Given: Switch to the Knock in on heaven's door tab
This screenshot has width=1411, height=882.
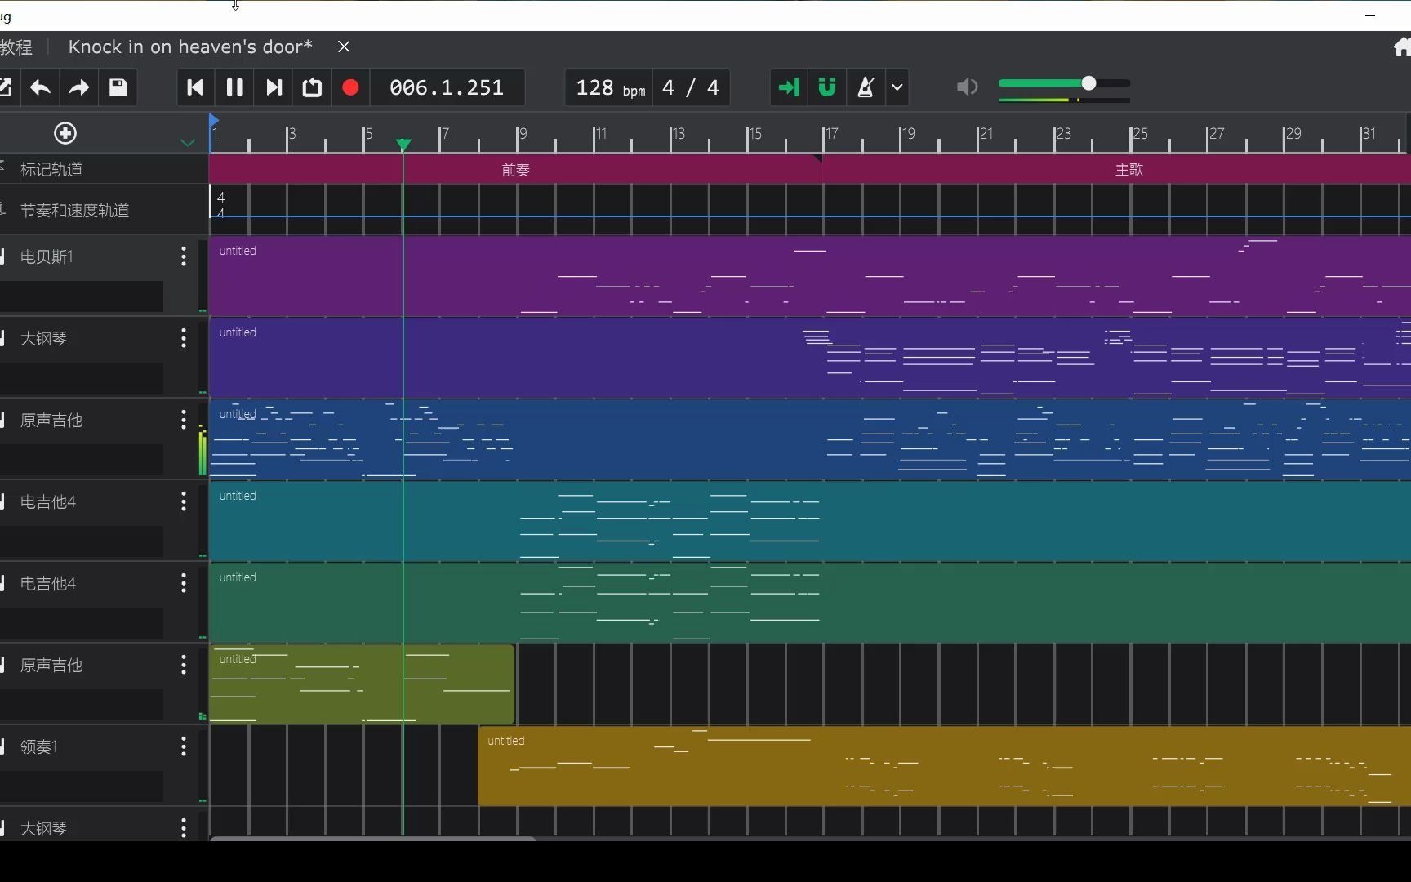Looking at the screenshot, I should (190, 47).
